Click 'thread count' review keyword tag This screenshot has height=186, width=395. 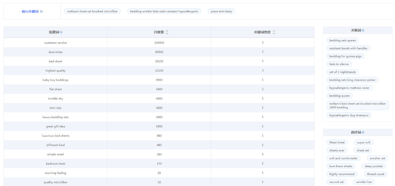375,174
